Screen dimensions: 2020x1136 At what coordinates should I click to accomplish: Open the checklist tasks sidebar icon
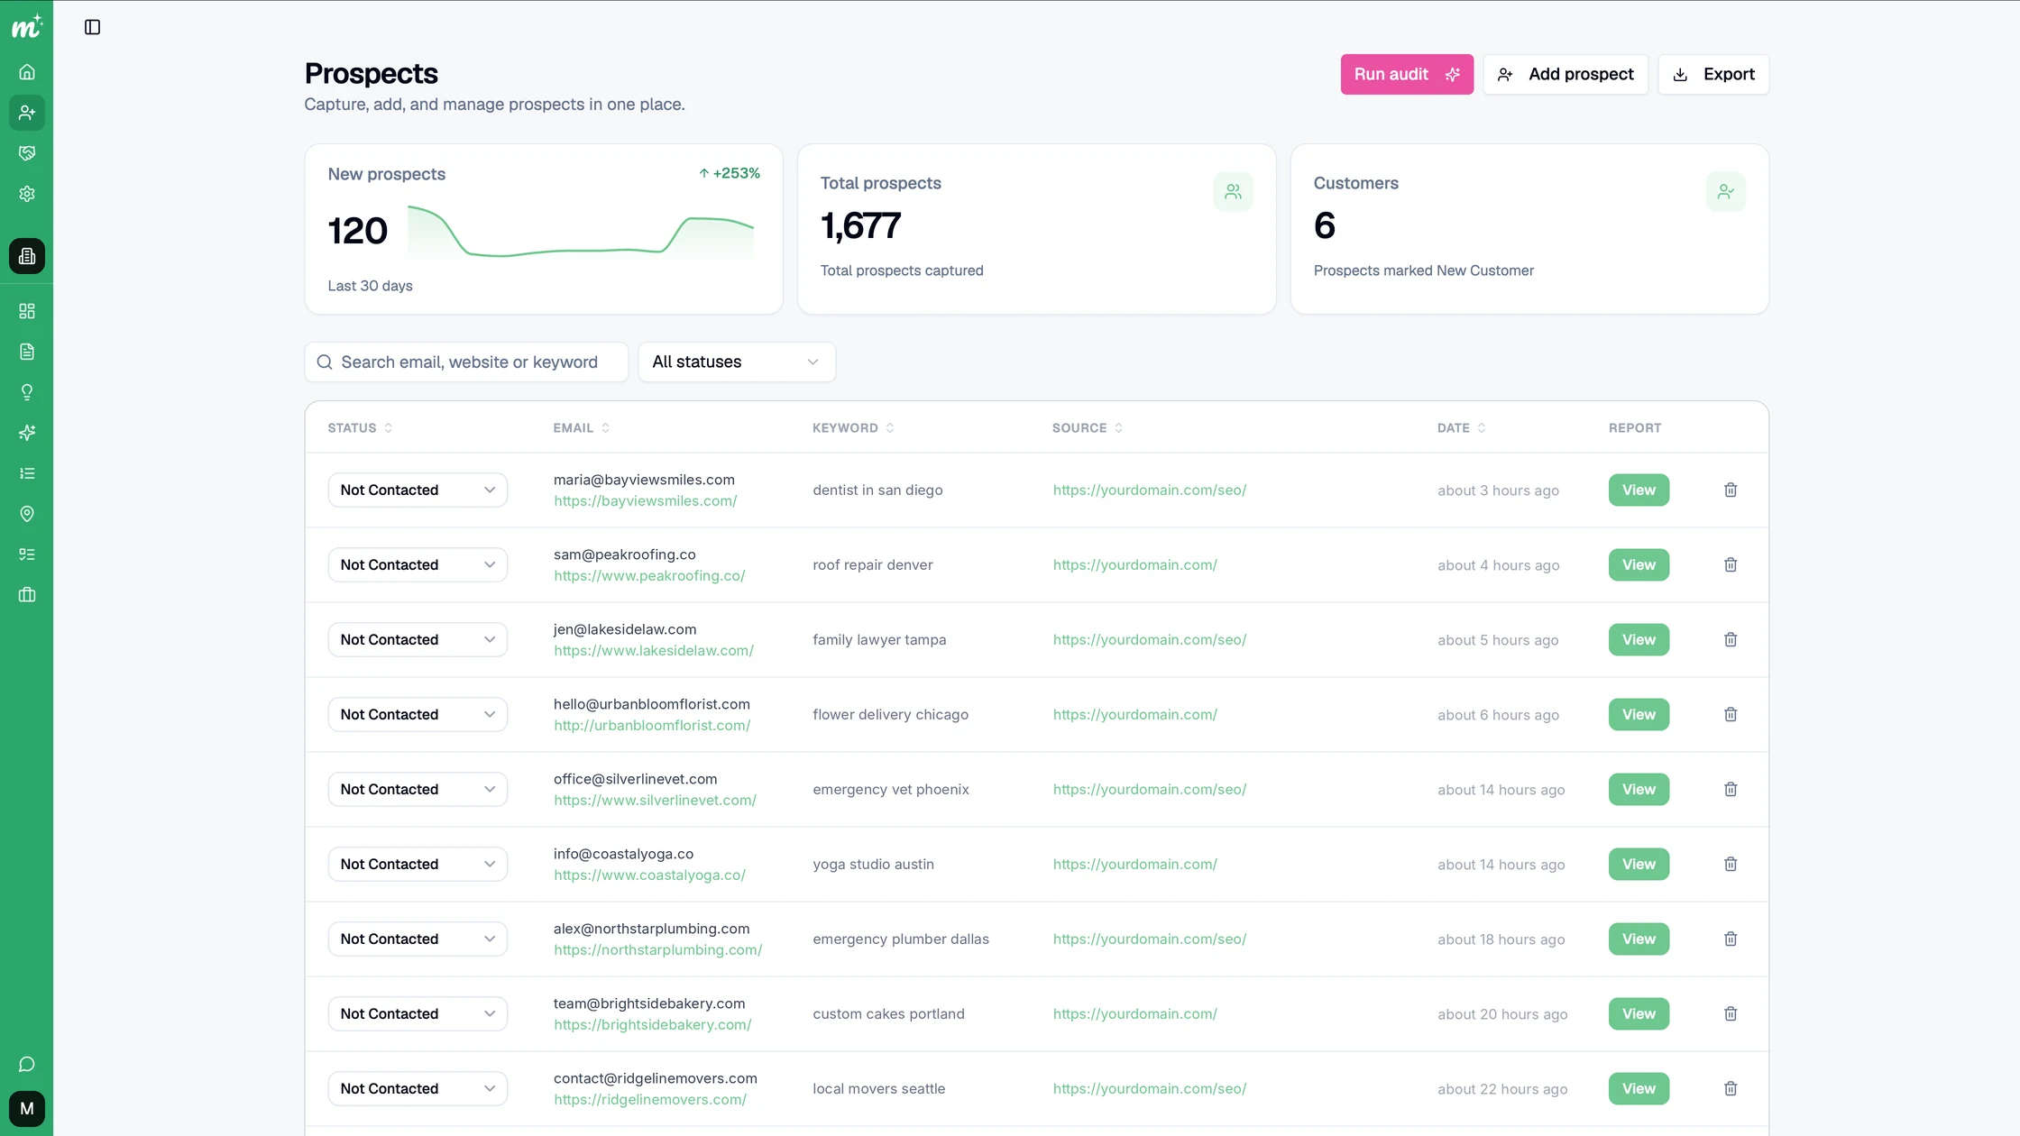click(x=27, y=554)
